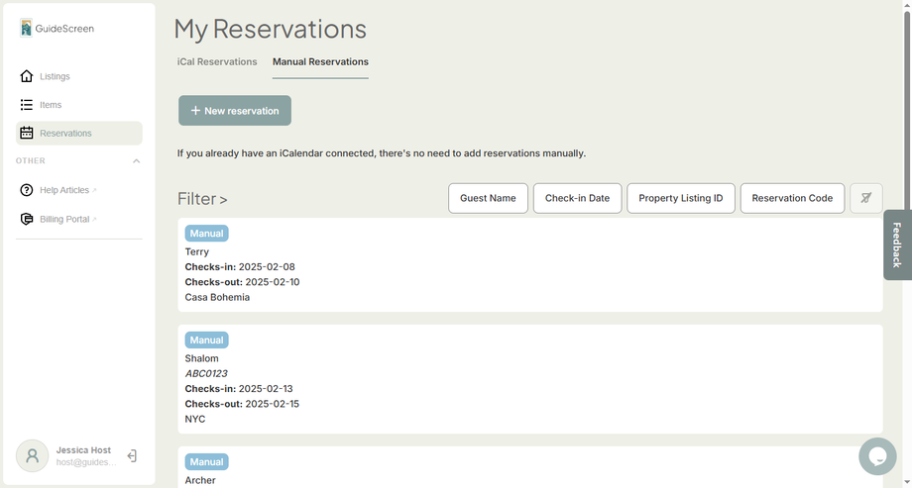Click the guest name Archer
The image size is (912, 488).
point(200,480)
